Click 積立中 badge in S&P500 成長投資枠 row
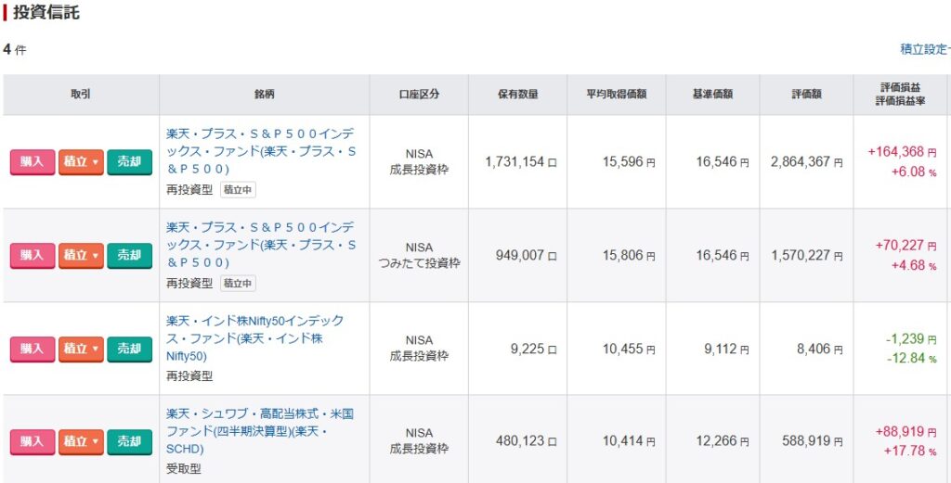This screenshot has width=951, height=483. click(238, 190)
